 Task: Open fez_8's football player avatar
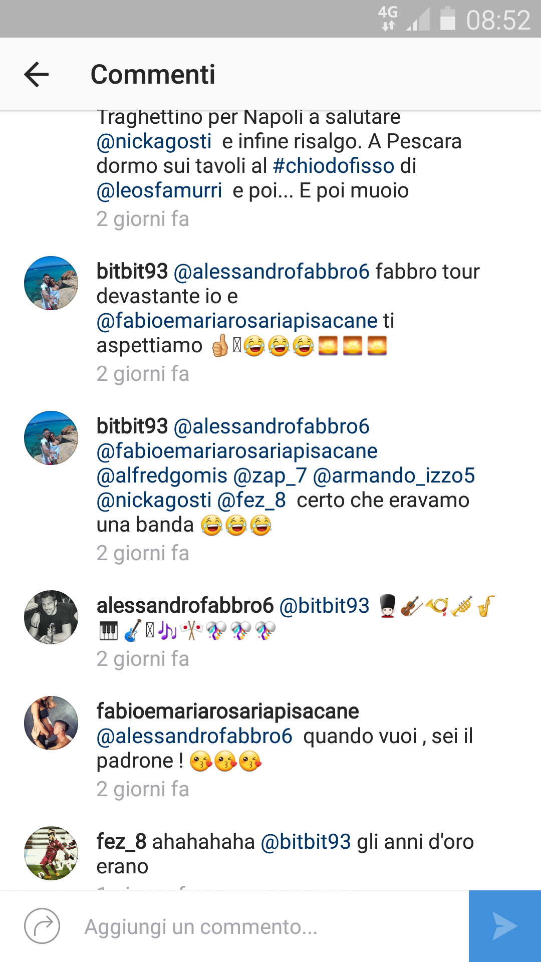point(51,853)
